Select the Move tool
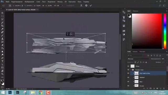168x95 pixels. click(x=2, y=13)
